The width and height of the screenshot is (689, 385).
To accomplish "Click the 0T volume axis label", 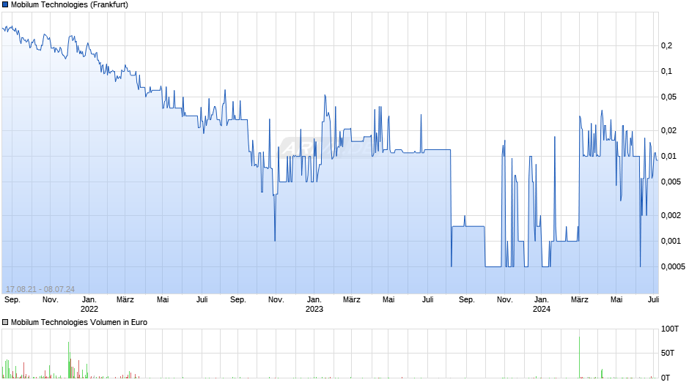I will [666, 378].
